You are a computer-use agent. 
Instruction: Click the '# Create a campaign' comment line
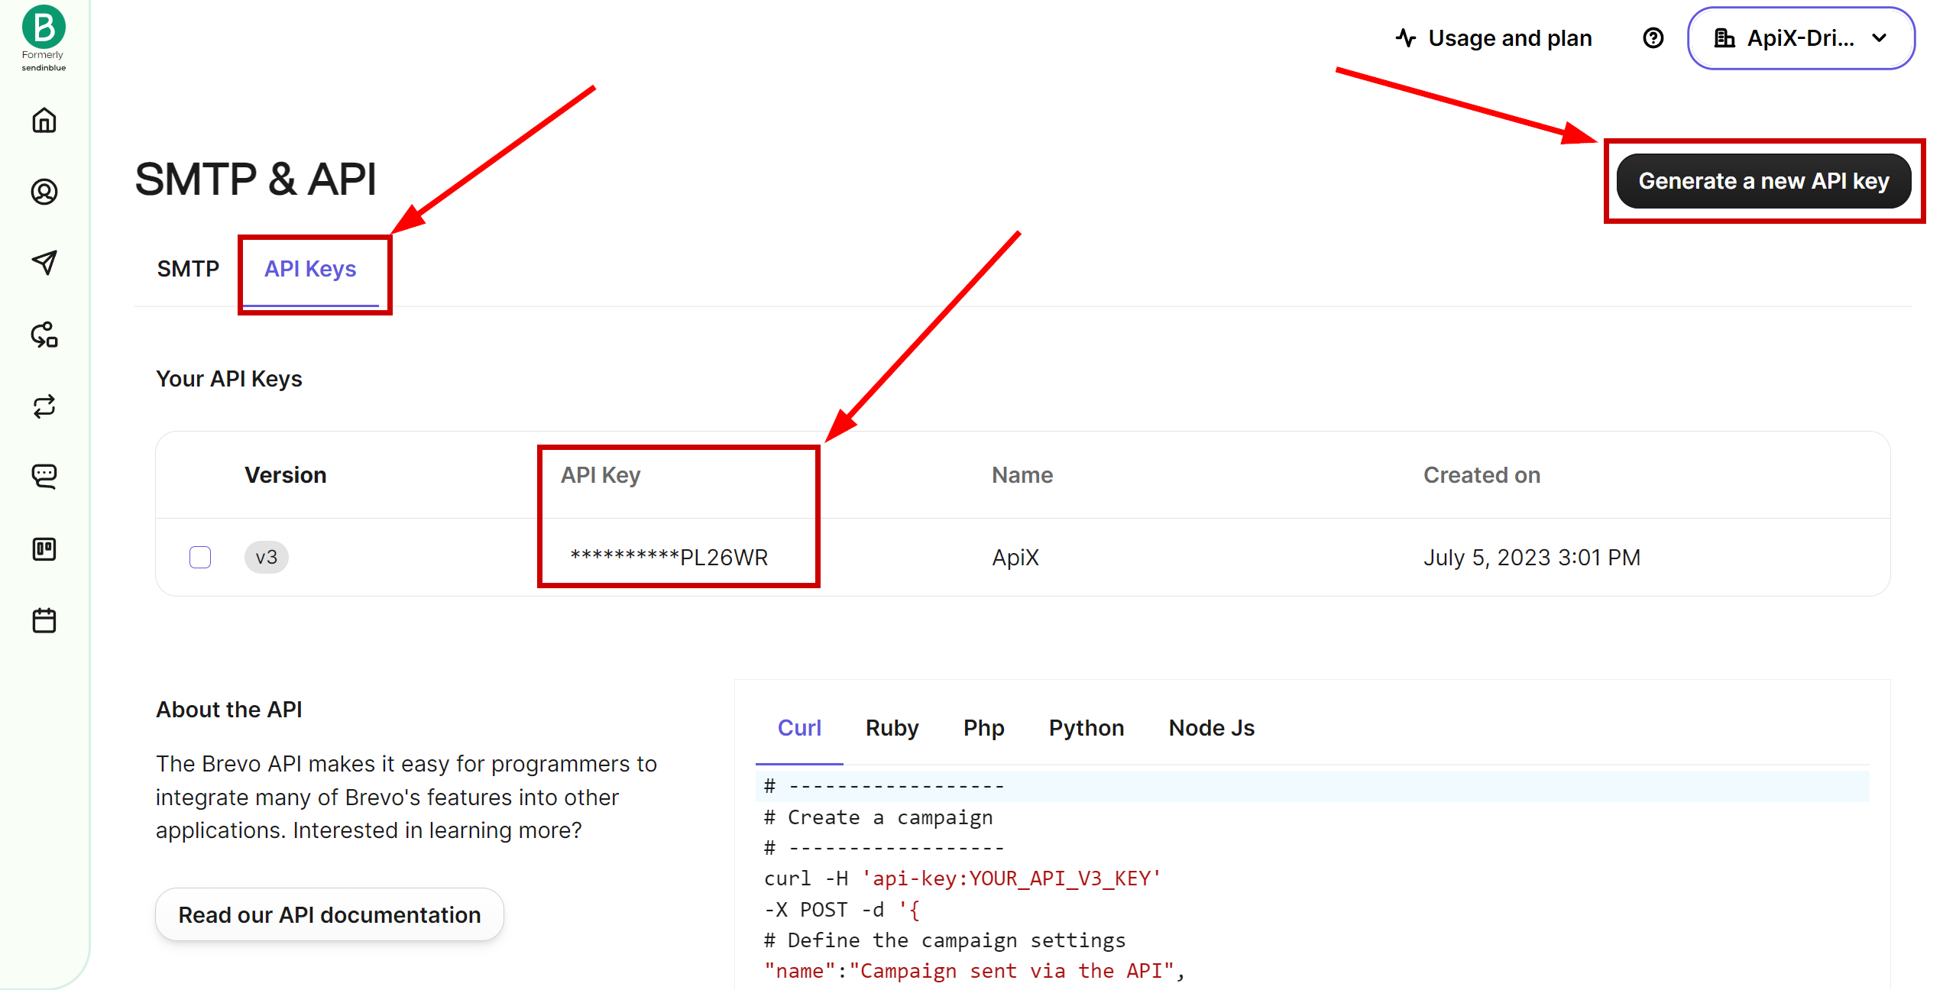click(x=878, y=817)
